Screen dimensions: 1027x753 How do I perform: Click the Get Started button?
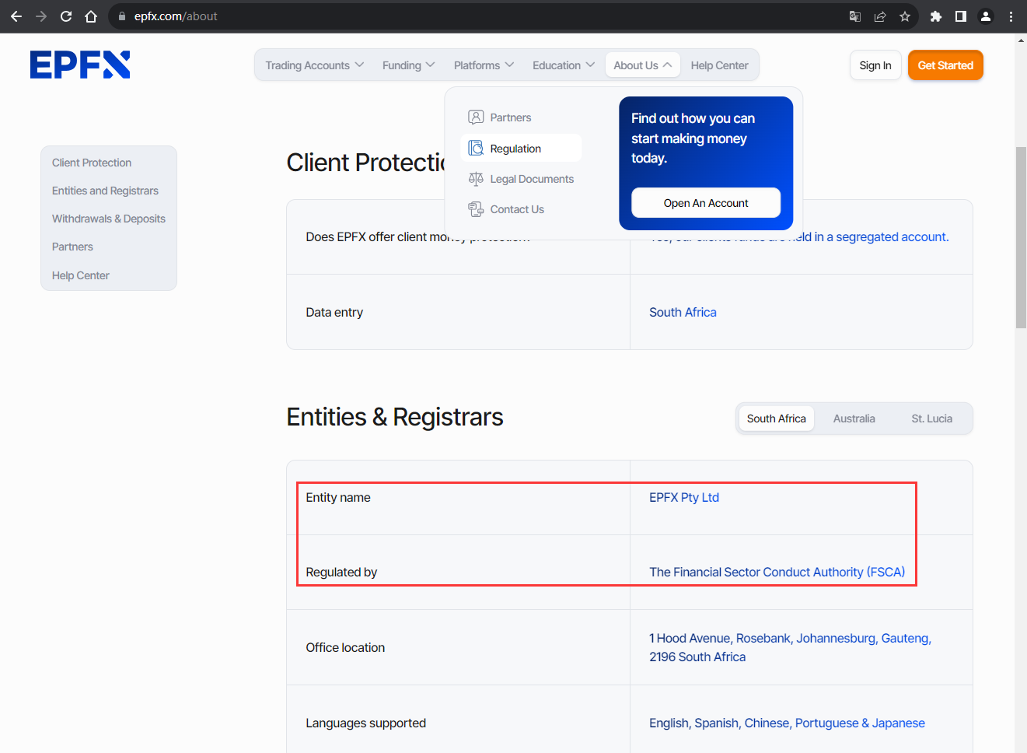(x=945, y=65)
